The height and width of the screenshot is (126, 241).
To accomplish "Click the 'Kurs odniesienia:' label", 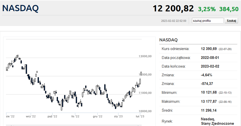I will pos(175,49).
